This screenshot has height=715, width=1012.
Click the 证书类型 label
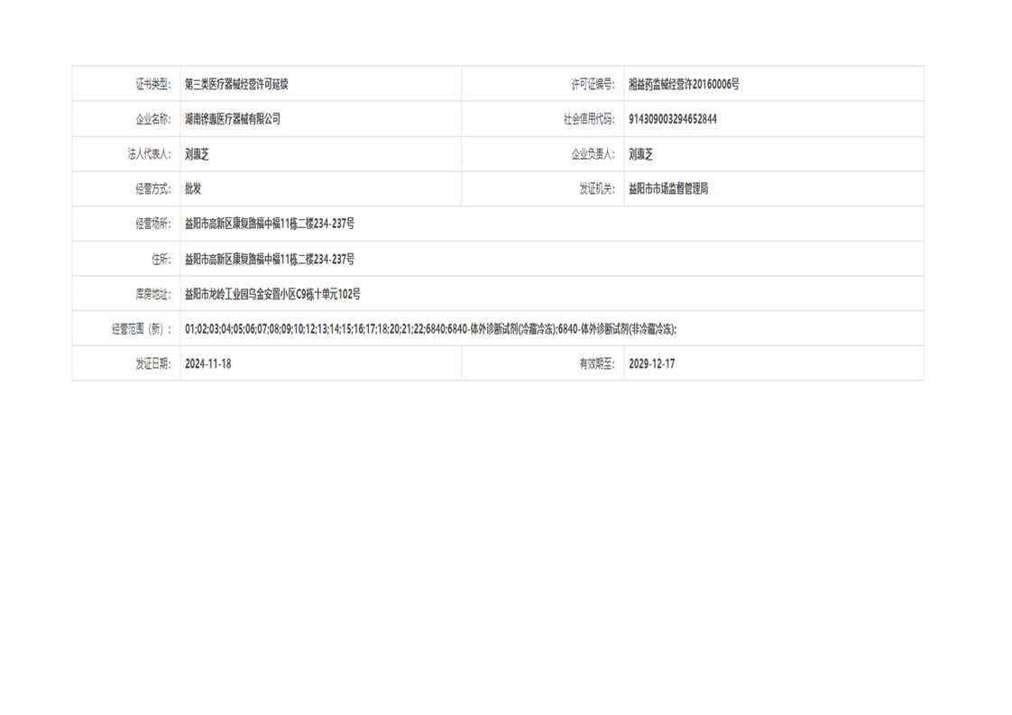click(x=152, y=85)
